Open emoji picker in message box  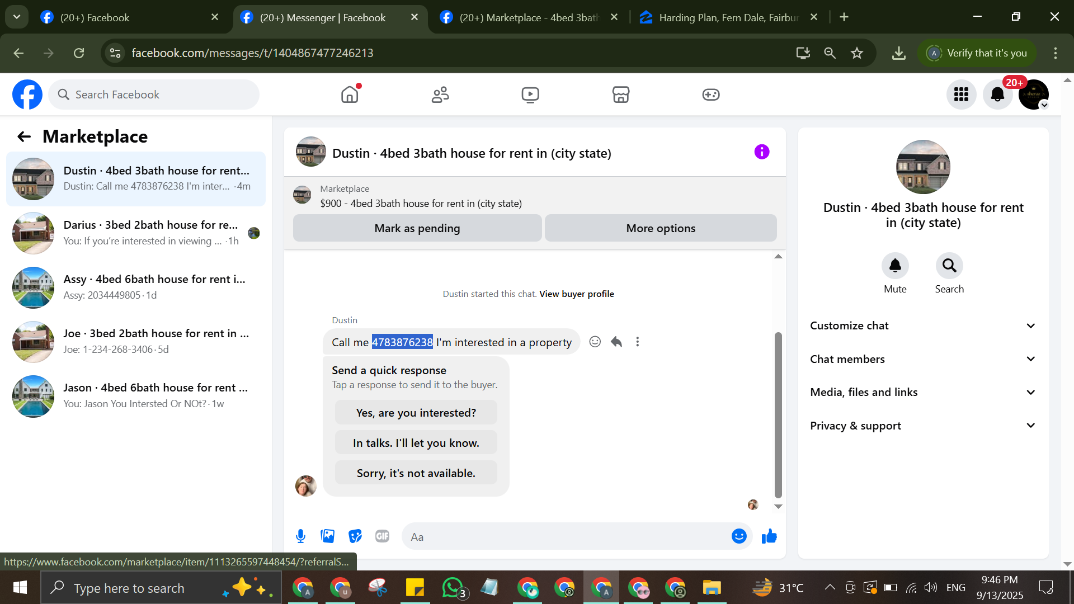coord(739,536)
